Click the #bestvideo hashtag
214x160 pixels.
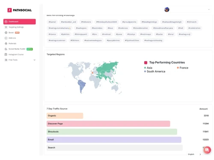(x=97, y=28)
